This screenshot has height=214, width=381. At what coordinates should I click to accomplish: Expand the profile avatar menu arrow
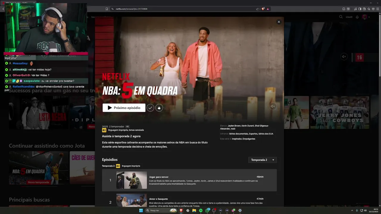coord(369,17)
